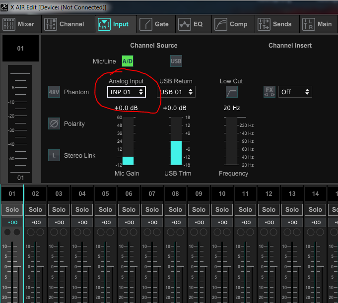
Task: Solo channel 10
Action: (222, 210)
